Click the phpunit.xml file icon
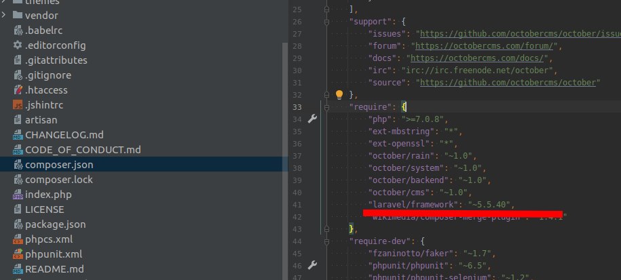The image size is (621, 280). pyautogui.click(x=18, y=254)
